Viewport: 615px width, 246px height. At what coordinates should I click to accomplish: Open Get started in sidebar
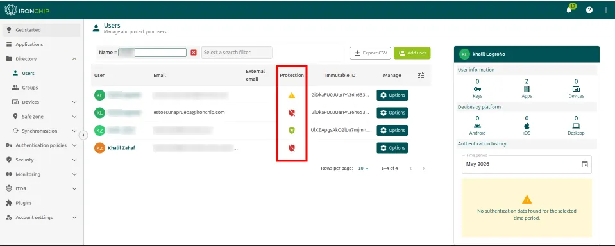coord(42,29)
